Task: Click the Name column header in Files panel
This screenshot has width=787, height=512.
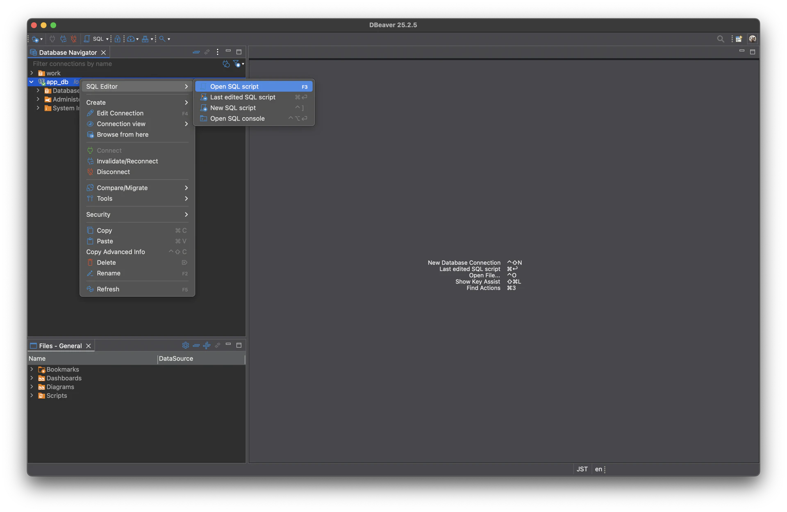Action: coord(93,359)
